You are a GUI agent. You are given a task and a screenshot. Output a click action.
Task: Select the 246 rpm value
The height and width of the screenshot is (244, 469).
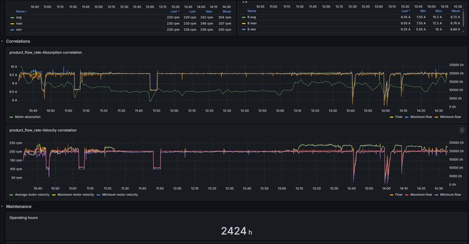click(207, 23)
